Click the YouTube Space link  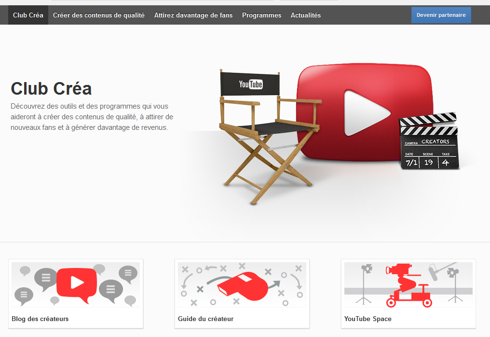368,319
